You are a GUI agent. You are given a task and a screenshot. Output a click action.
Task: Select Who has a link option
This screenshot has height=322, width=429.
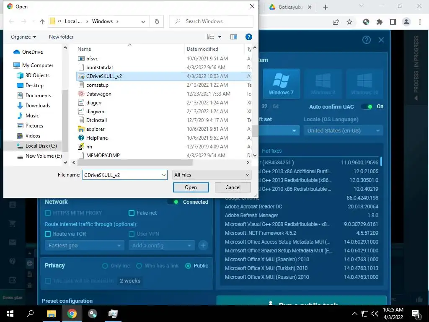139,265
